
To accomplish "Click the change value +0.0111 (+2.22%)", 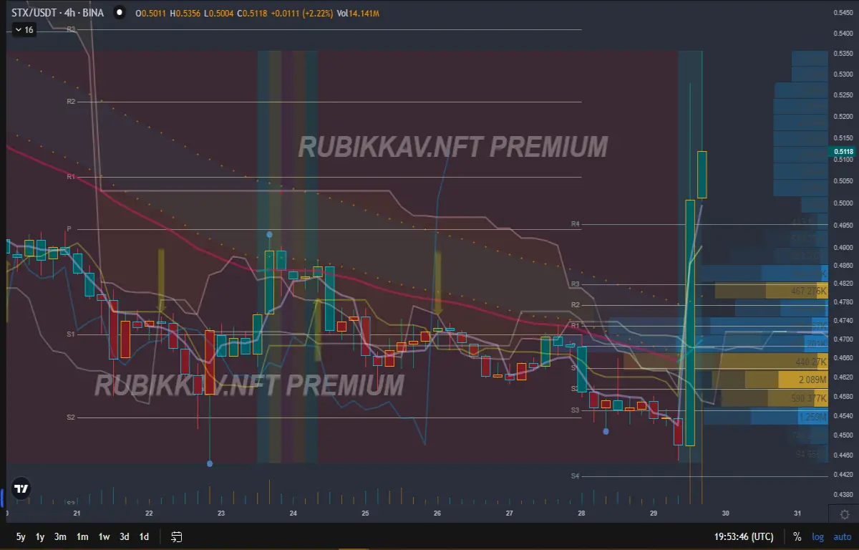I will click(303, 12).
